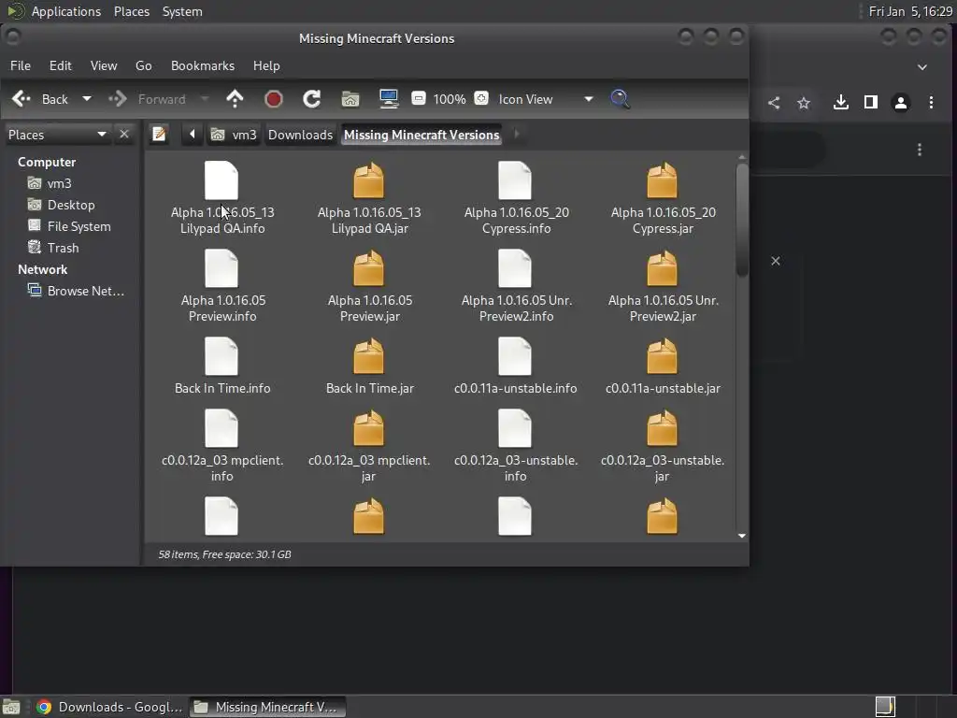Open the Applications menu in top panel

66,11
